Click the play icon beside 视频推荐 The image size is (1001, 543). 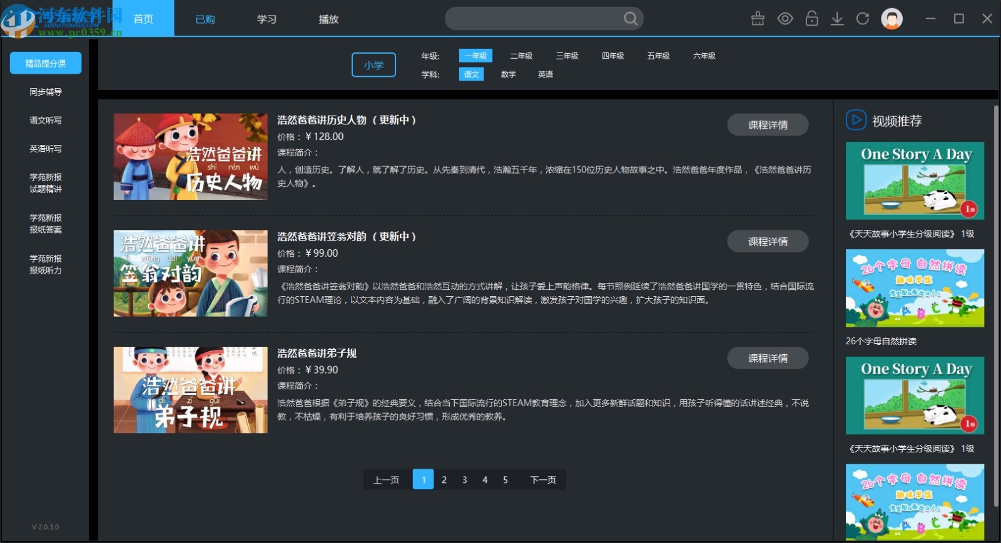(856, 120)
